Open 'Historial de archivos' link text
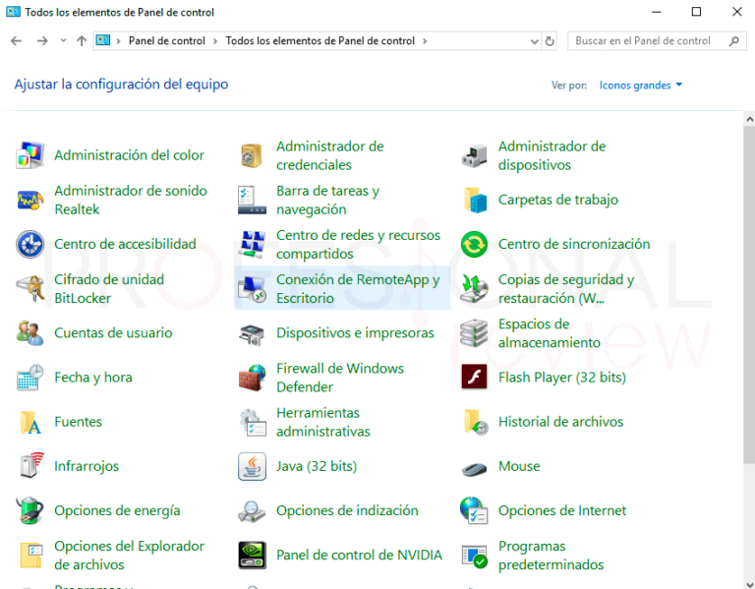 560,422
